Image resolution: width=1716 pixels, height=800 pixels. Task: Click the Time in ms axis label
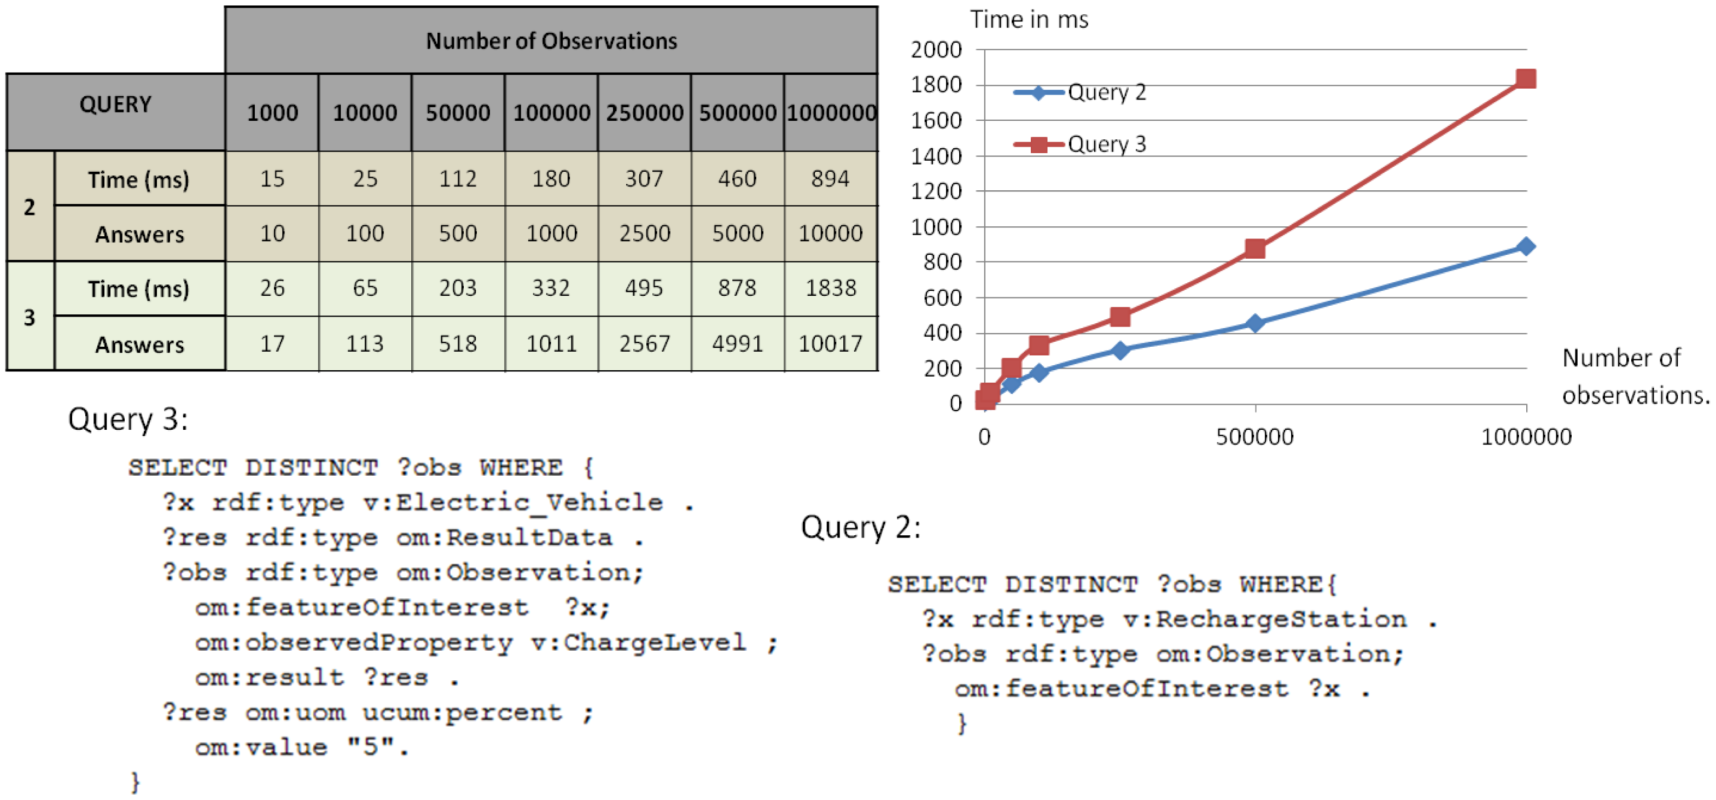(x=1029, y=20)
